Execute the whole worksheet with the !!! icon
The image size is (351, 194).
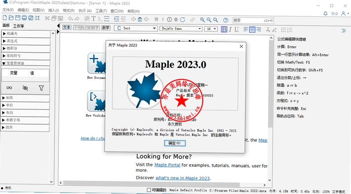pyautogui.click(x=156, y=19)
